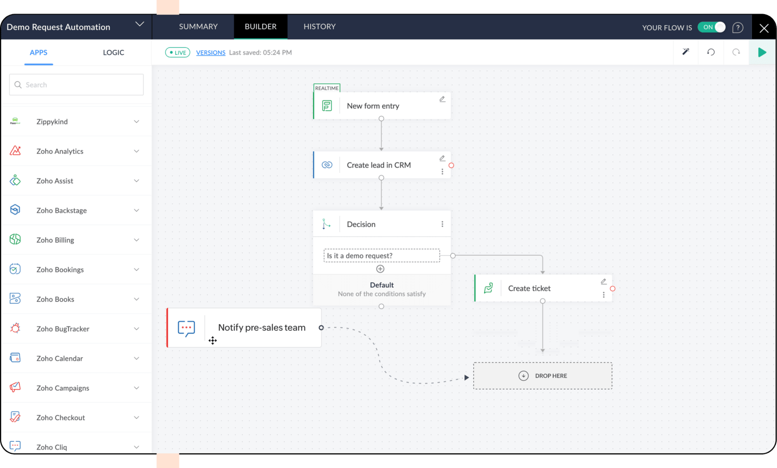777x468 pixels.
Task: Switch to the SUMMARY tab
Action: (198, 27)
